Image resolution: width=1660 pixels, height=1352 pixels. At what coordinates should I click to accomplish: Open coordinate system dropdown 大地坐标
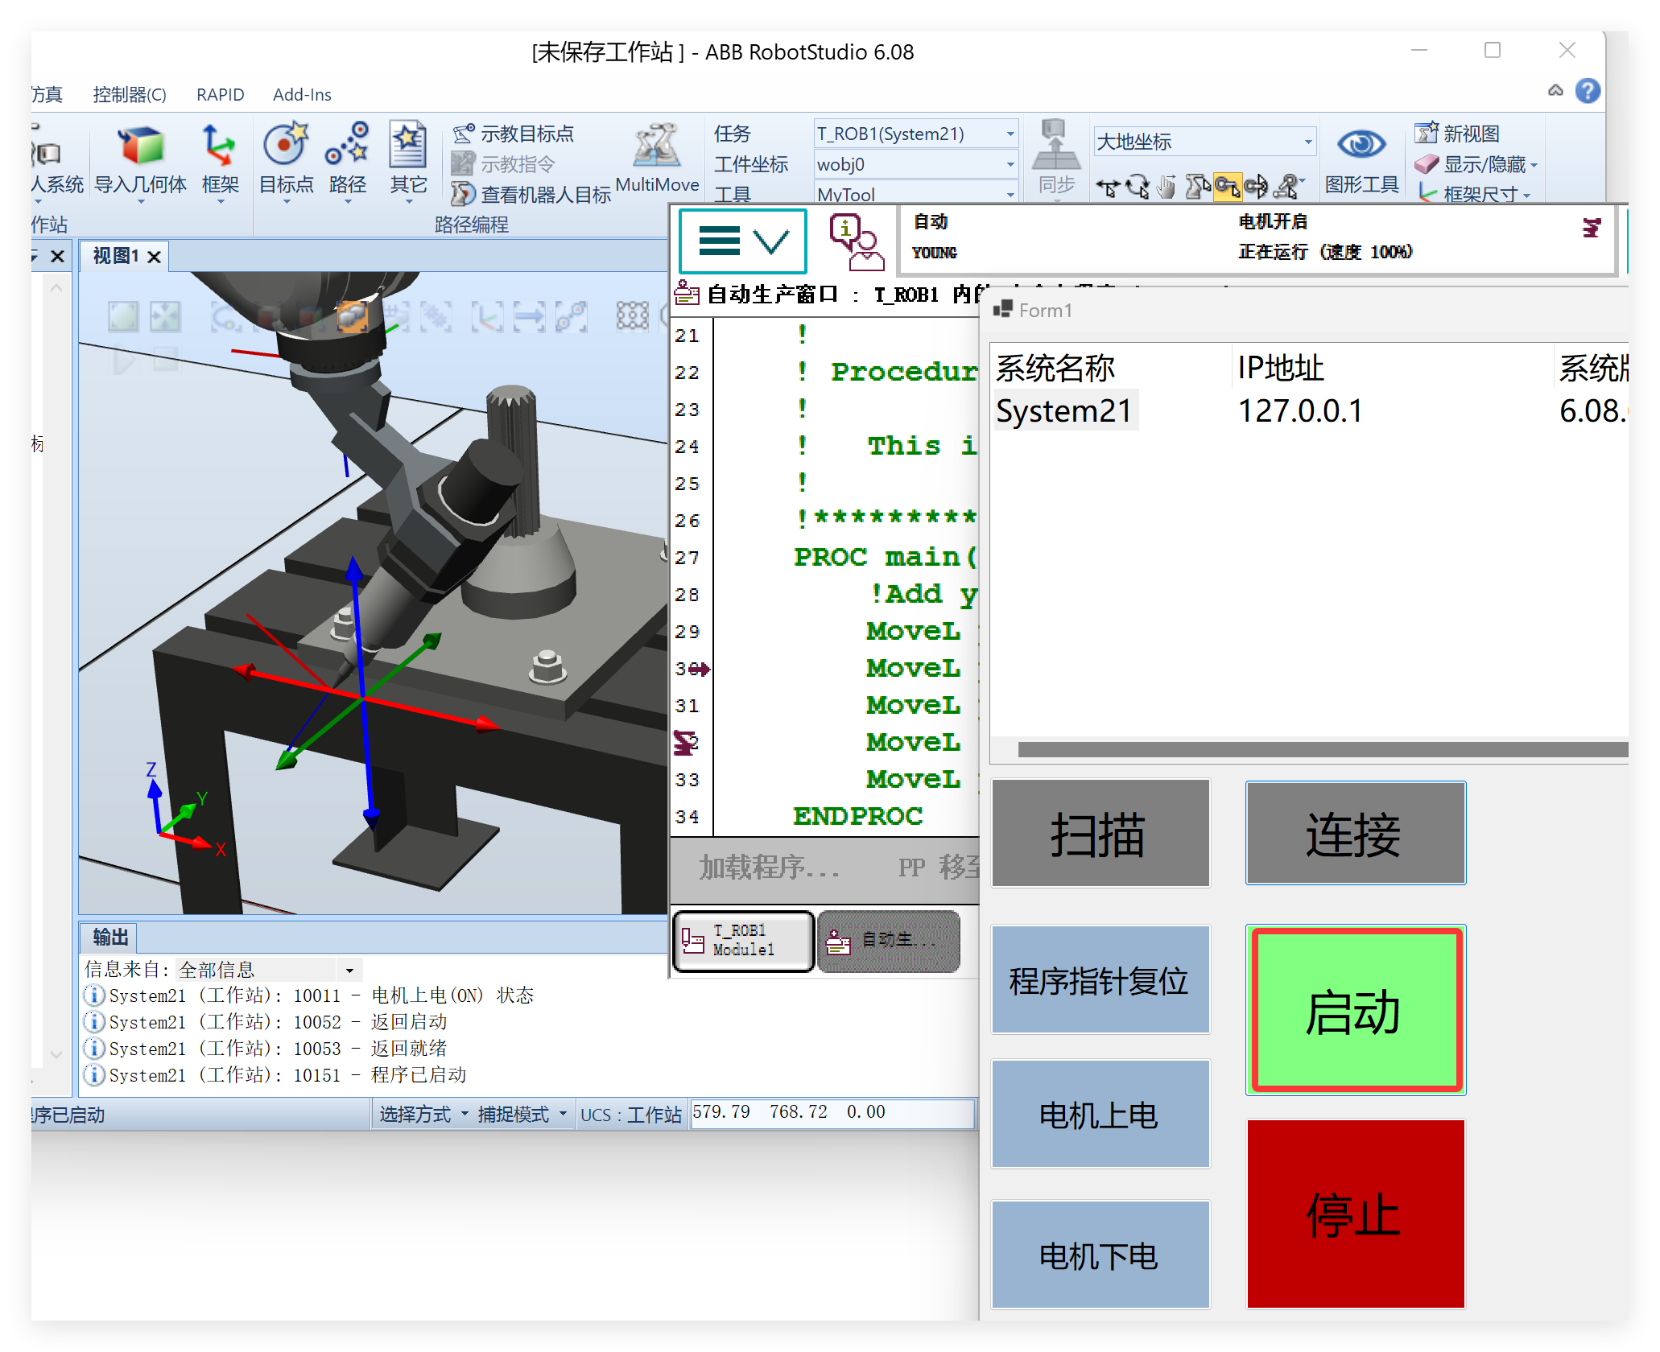point(1204,142)
